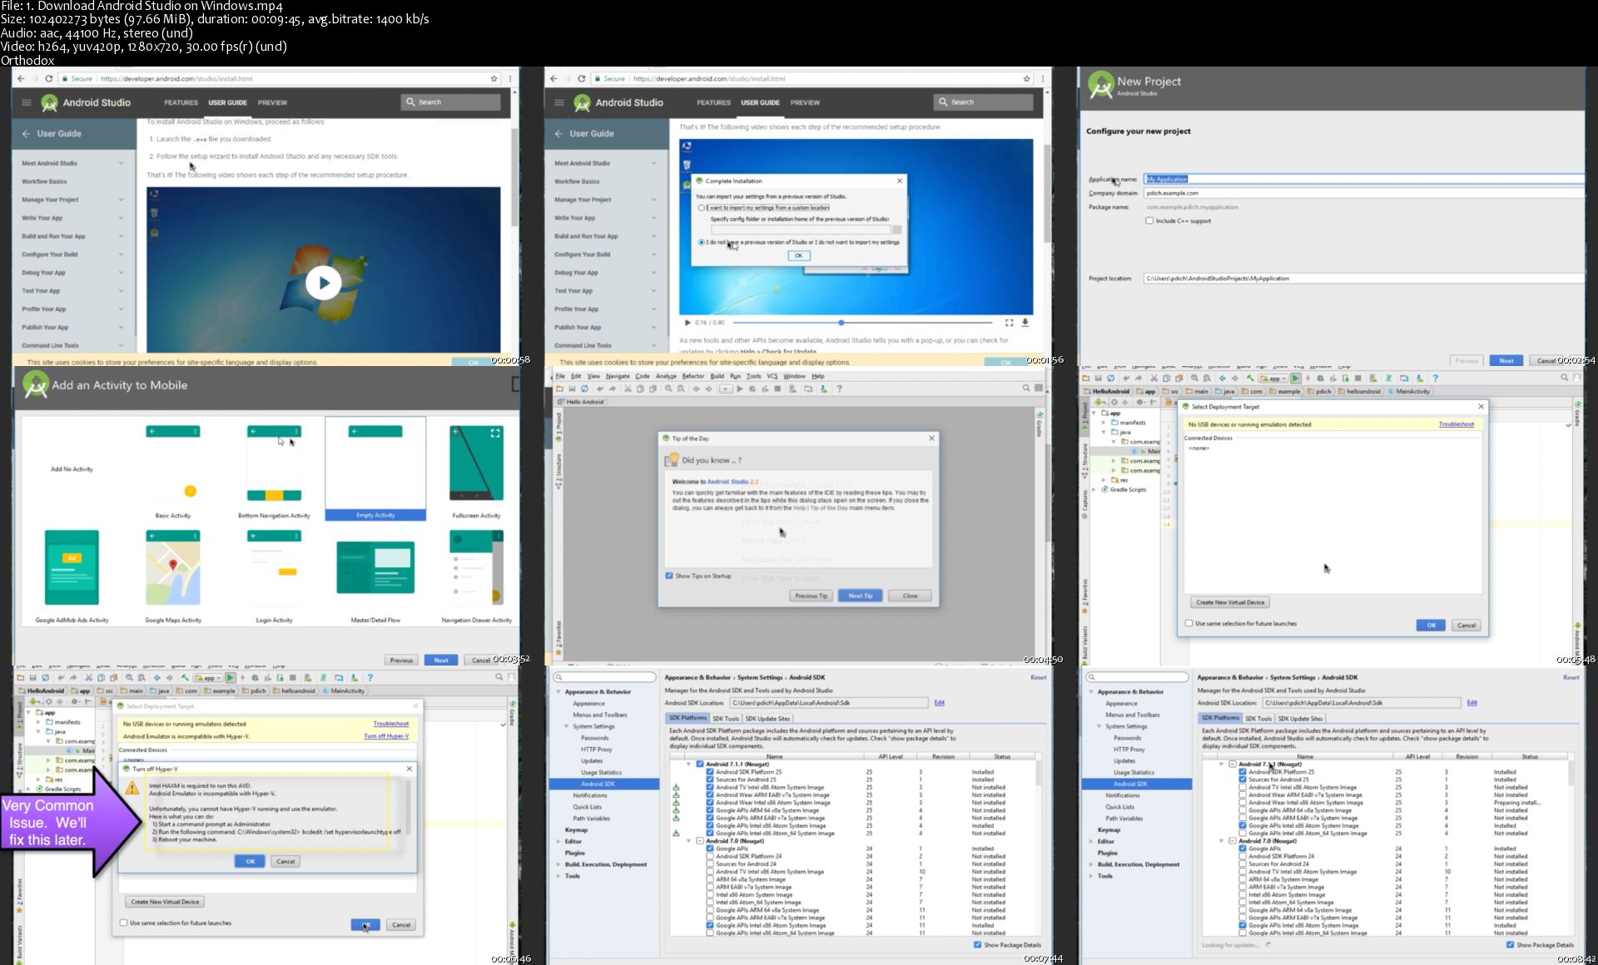The height and width of the screenshot is (965, 1598).
Task: Open the File menu in Hello Android window
Action: pyautogui.click(x=561, y=376)
